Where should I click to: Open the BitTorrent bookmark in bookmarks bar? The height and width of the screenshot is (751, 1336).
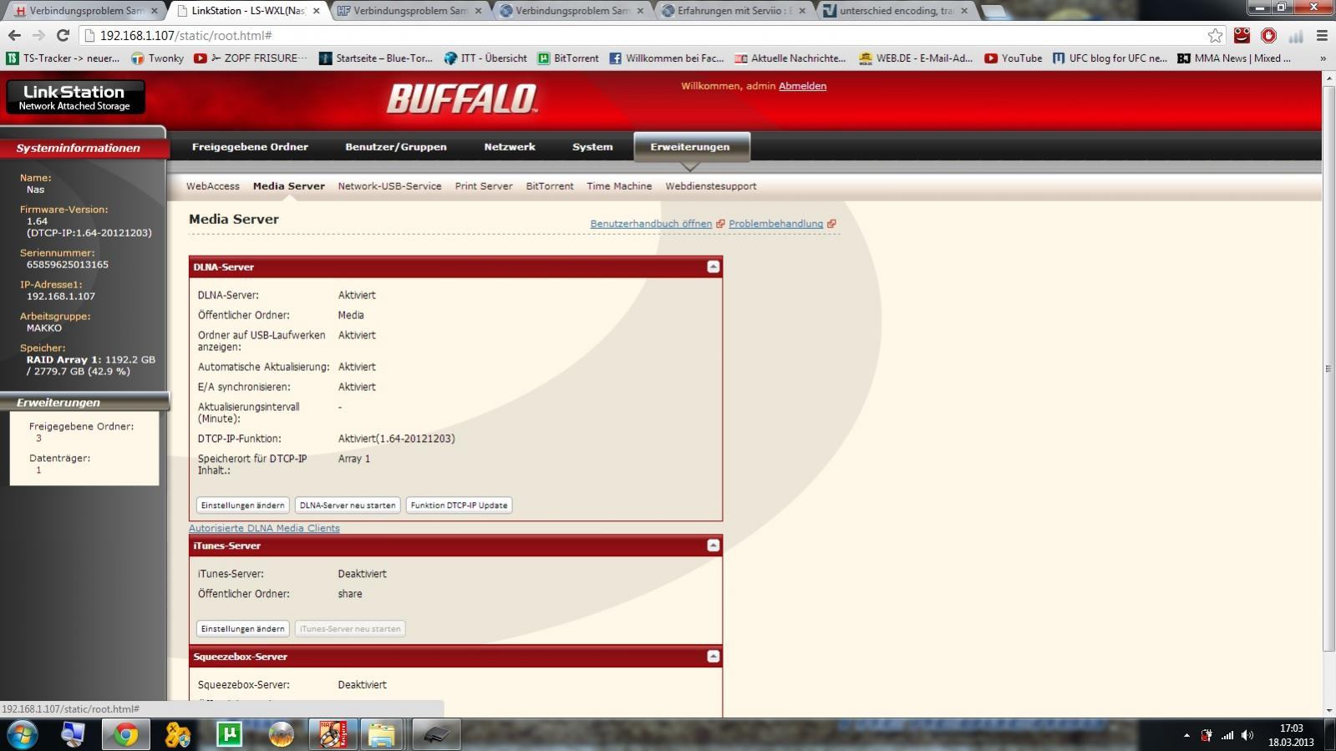[568, 58]
